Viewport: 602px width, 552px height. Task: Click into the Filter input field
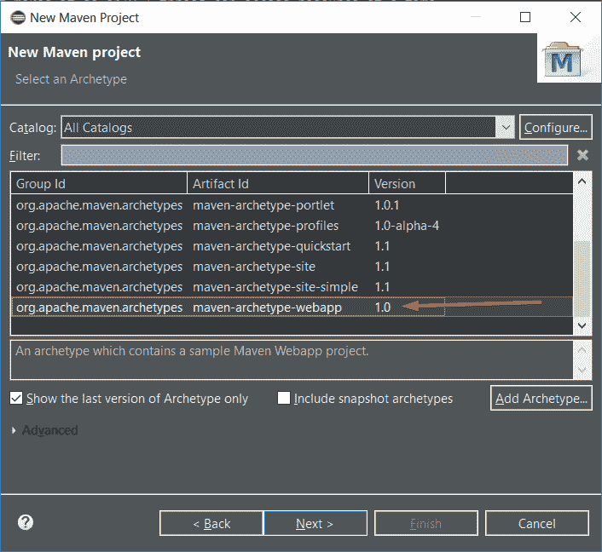(315, 155)
